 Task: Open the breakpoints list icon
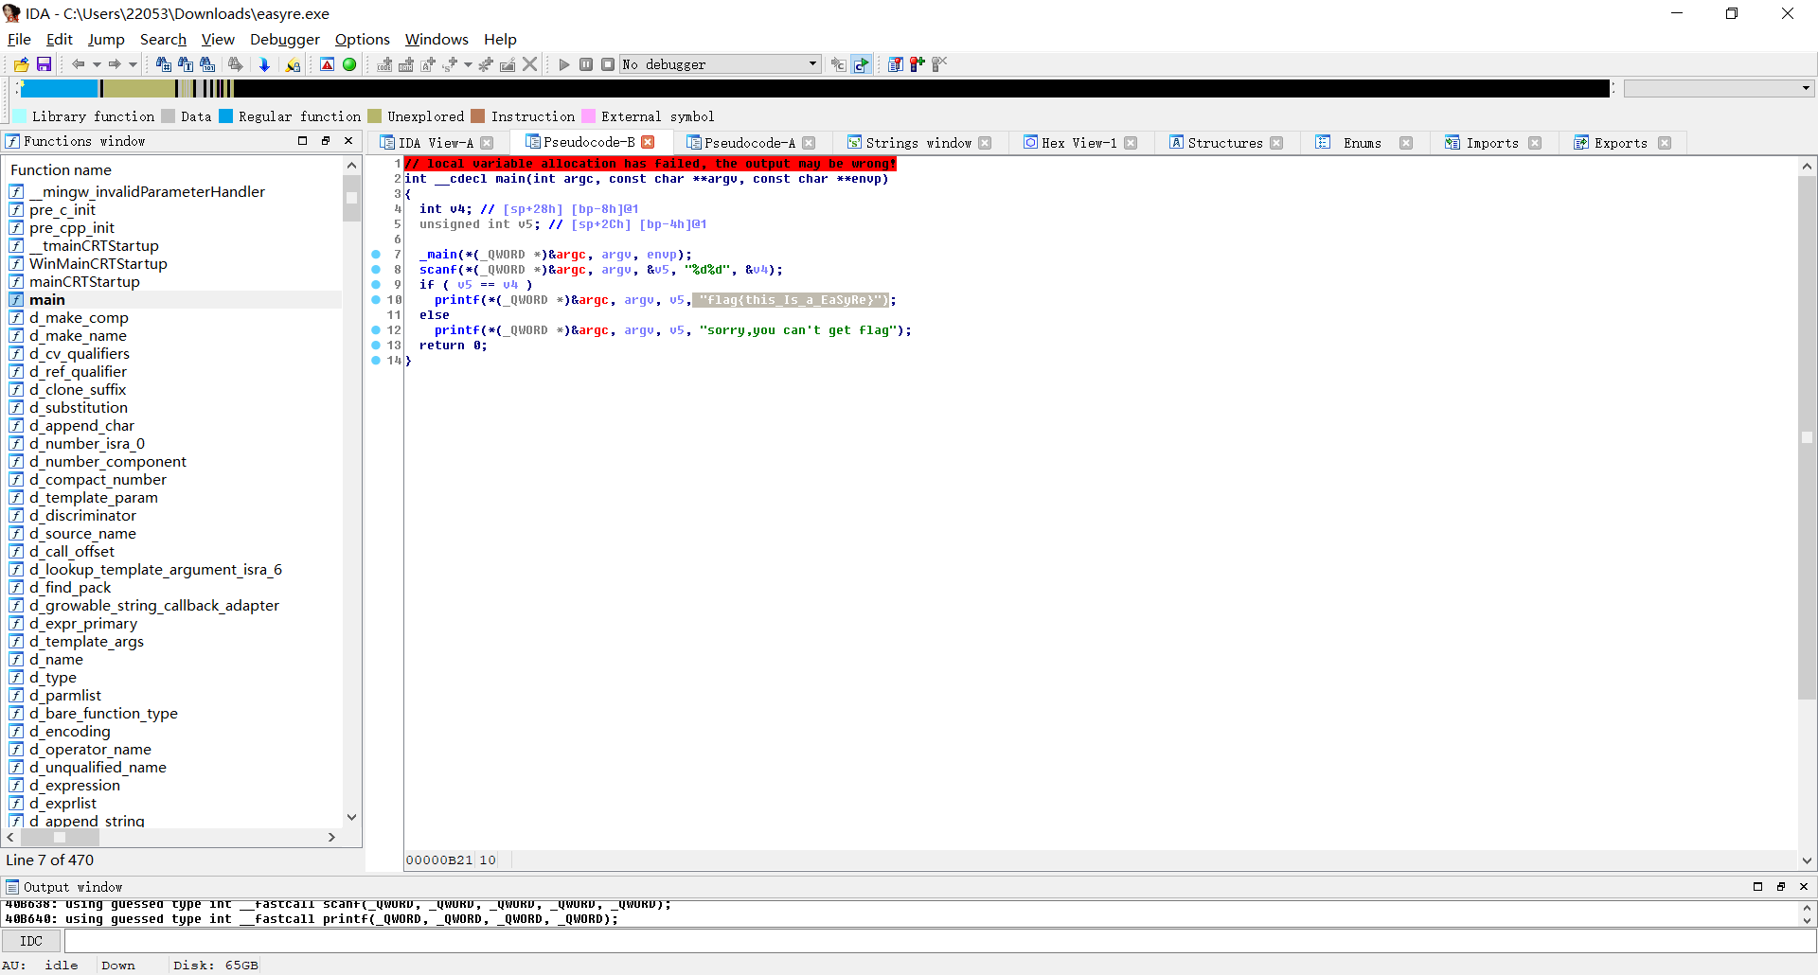[x=896, y=64]
